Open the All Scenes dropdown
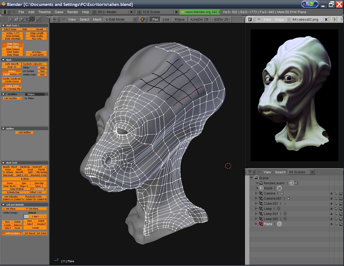This screenshot has height=266, width=344. (301, 172)
